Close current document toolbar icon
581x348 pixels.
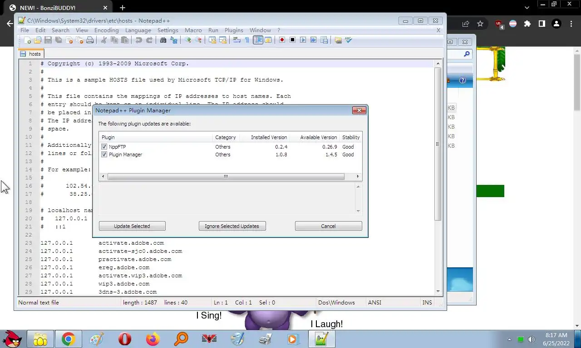click(x=69, y=40)
